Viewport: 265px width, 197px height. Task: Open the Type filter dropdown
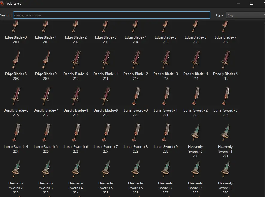[x=246, y=15]
